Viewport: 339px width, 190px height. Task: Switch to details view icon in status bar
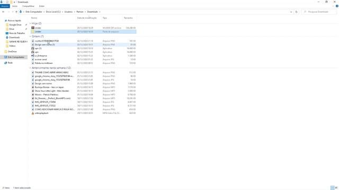332,188
